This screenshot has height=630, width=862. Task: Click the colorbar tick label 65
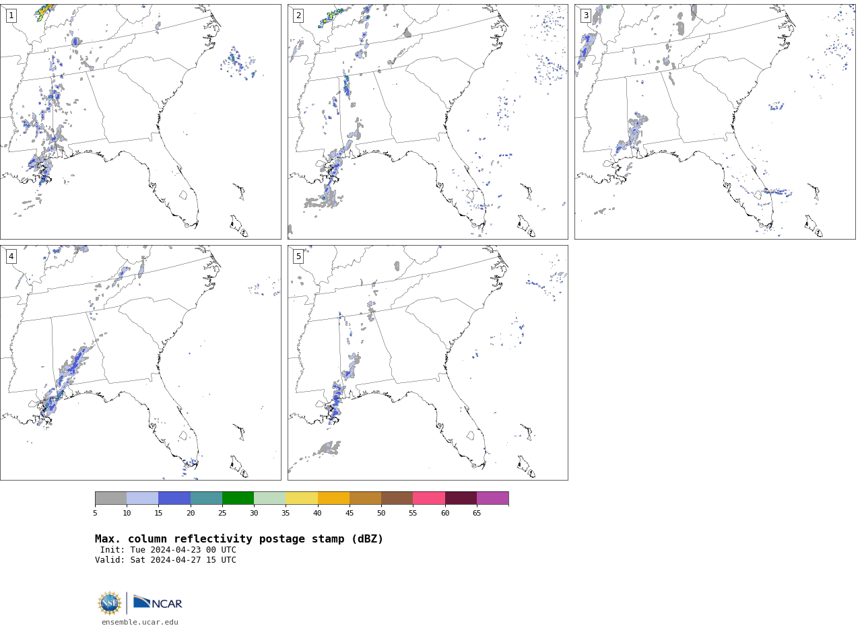[477, 514]
